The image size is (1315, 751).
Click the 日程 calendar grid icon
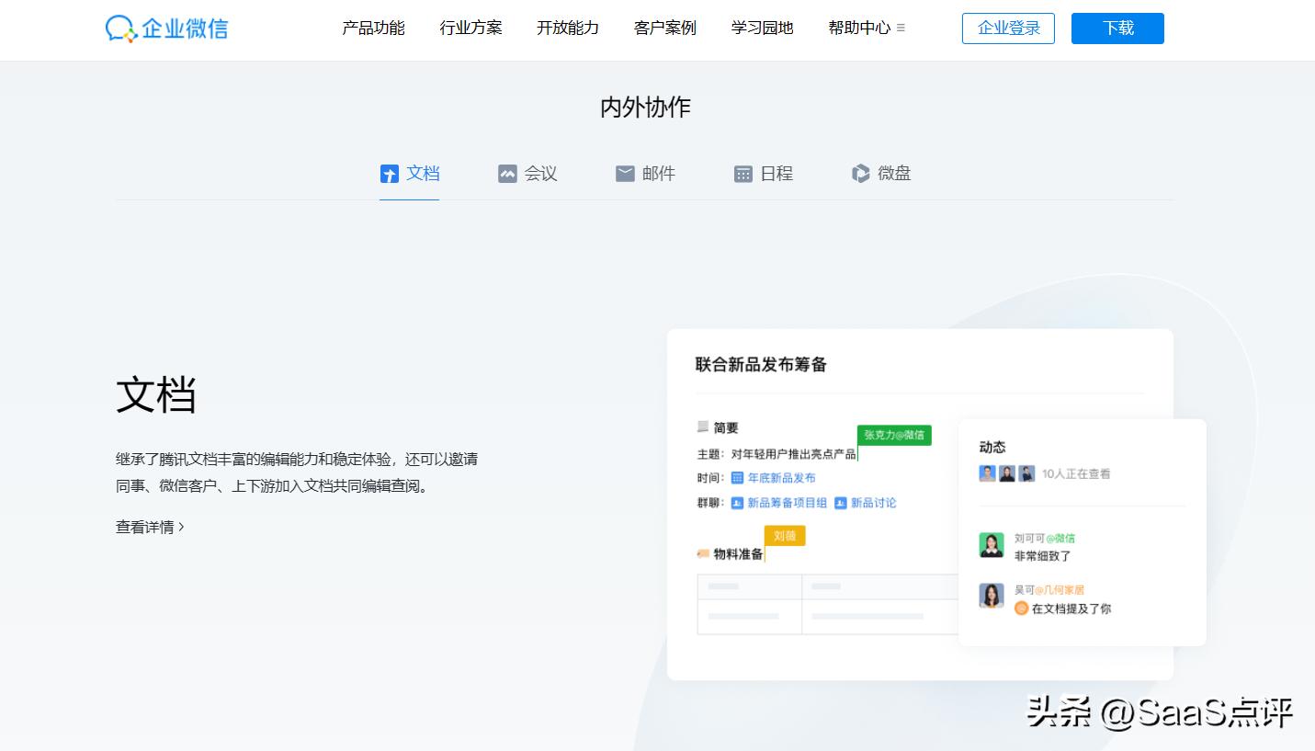[743, 173]
